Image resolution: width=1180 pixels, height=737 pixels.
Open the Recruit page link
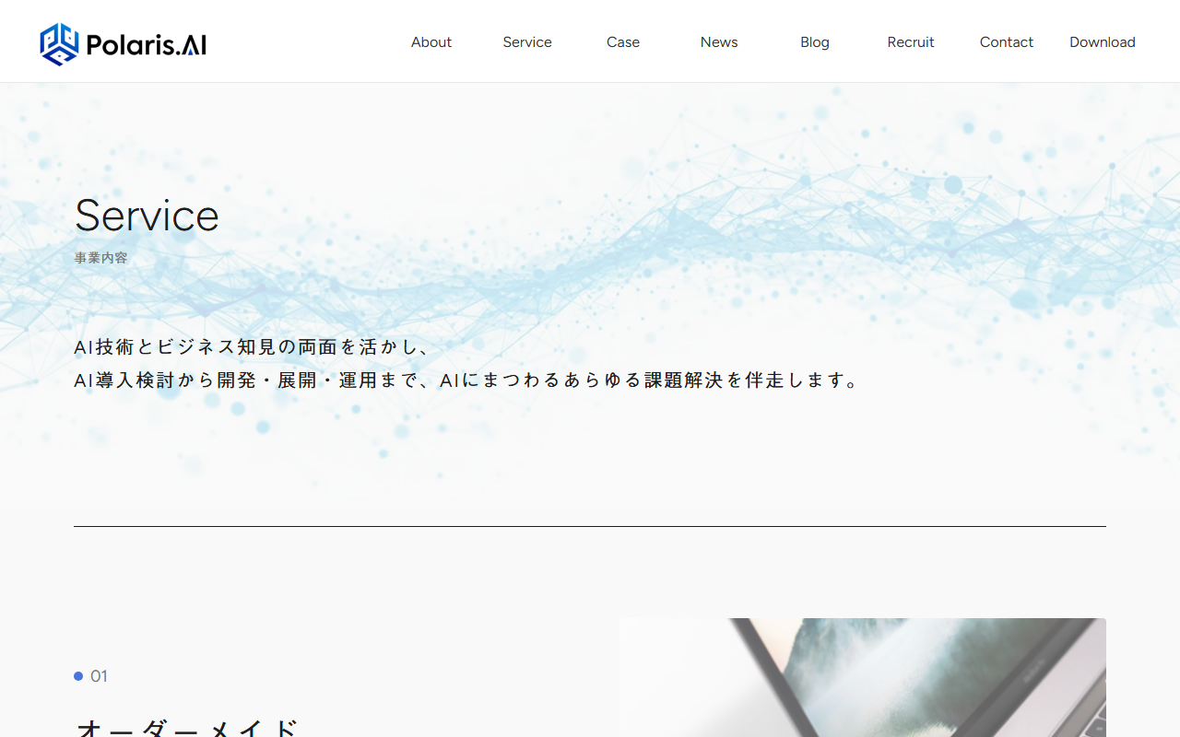pyautogui.click(x=911, y=42)
